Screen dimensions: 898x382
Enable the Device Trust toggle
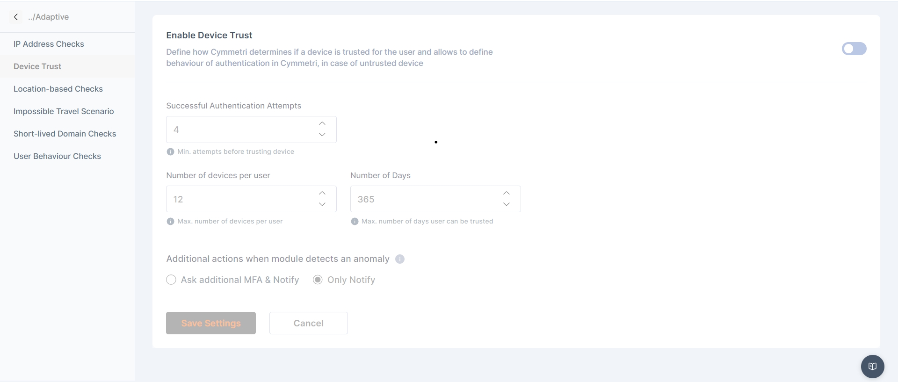[854, 49]
